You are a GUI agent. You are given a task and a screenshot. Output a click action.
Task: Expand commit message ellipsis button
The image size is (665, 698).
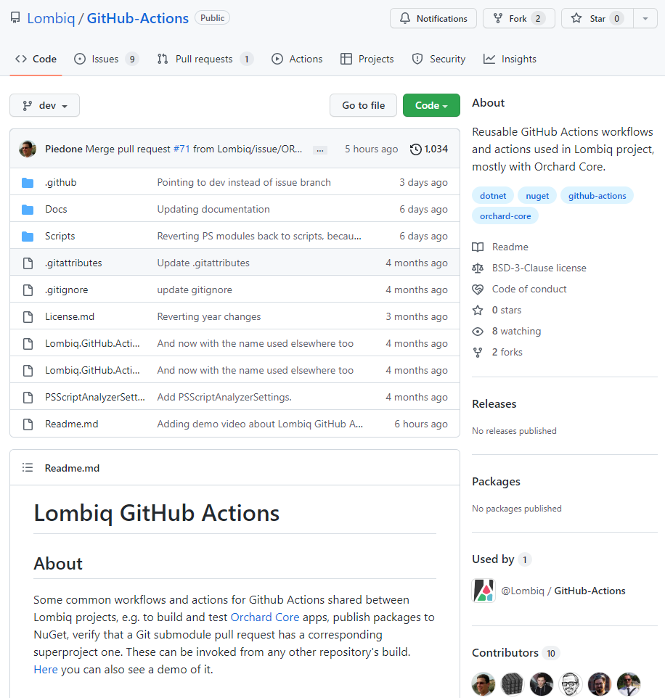[320, 150]
